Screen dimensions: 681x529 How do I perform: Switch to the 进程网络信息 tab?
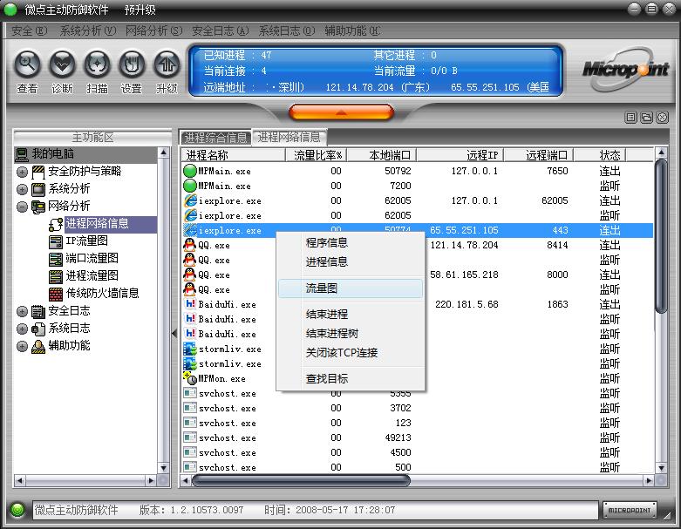coord(289,137)
